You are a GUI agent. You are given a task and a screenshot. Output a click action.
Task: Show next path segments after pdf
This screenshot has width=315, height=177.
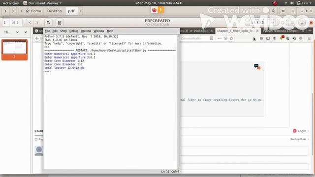pos(80,11)
